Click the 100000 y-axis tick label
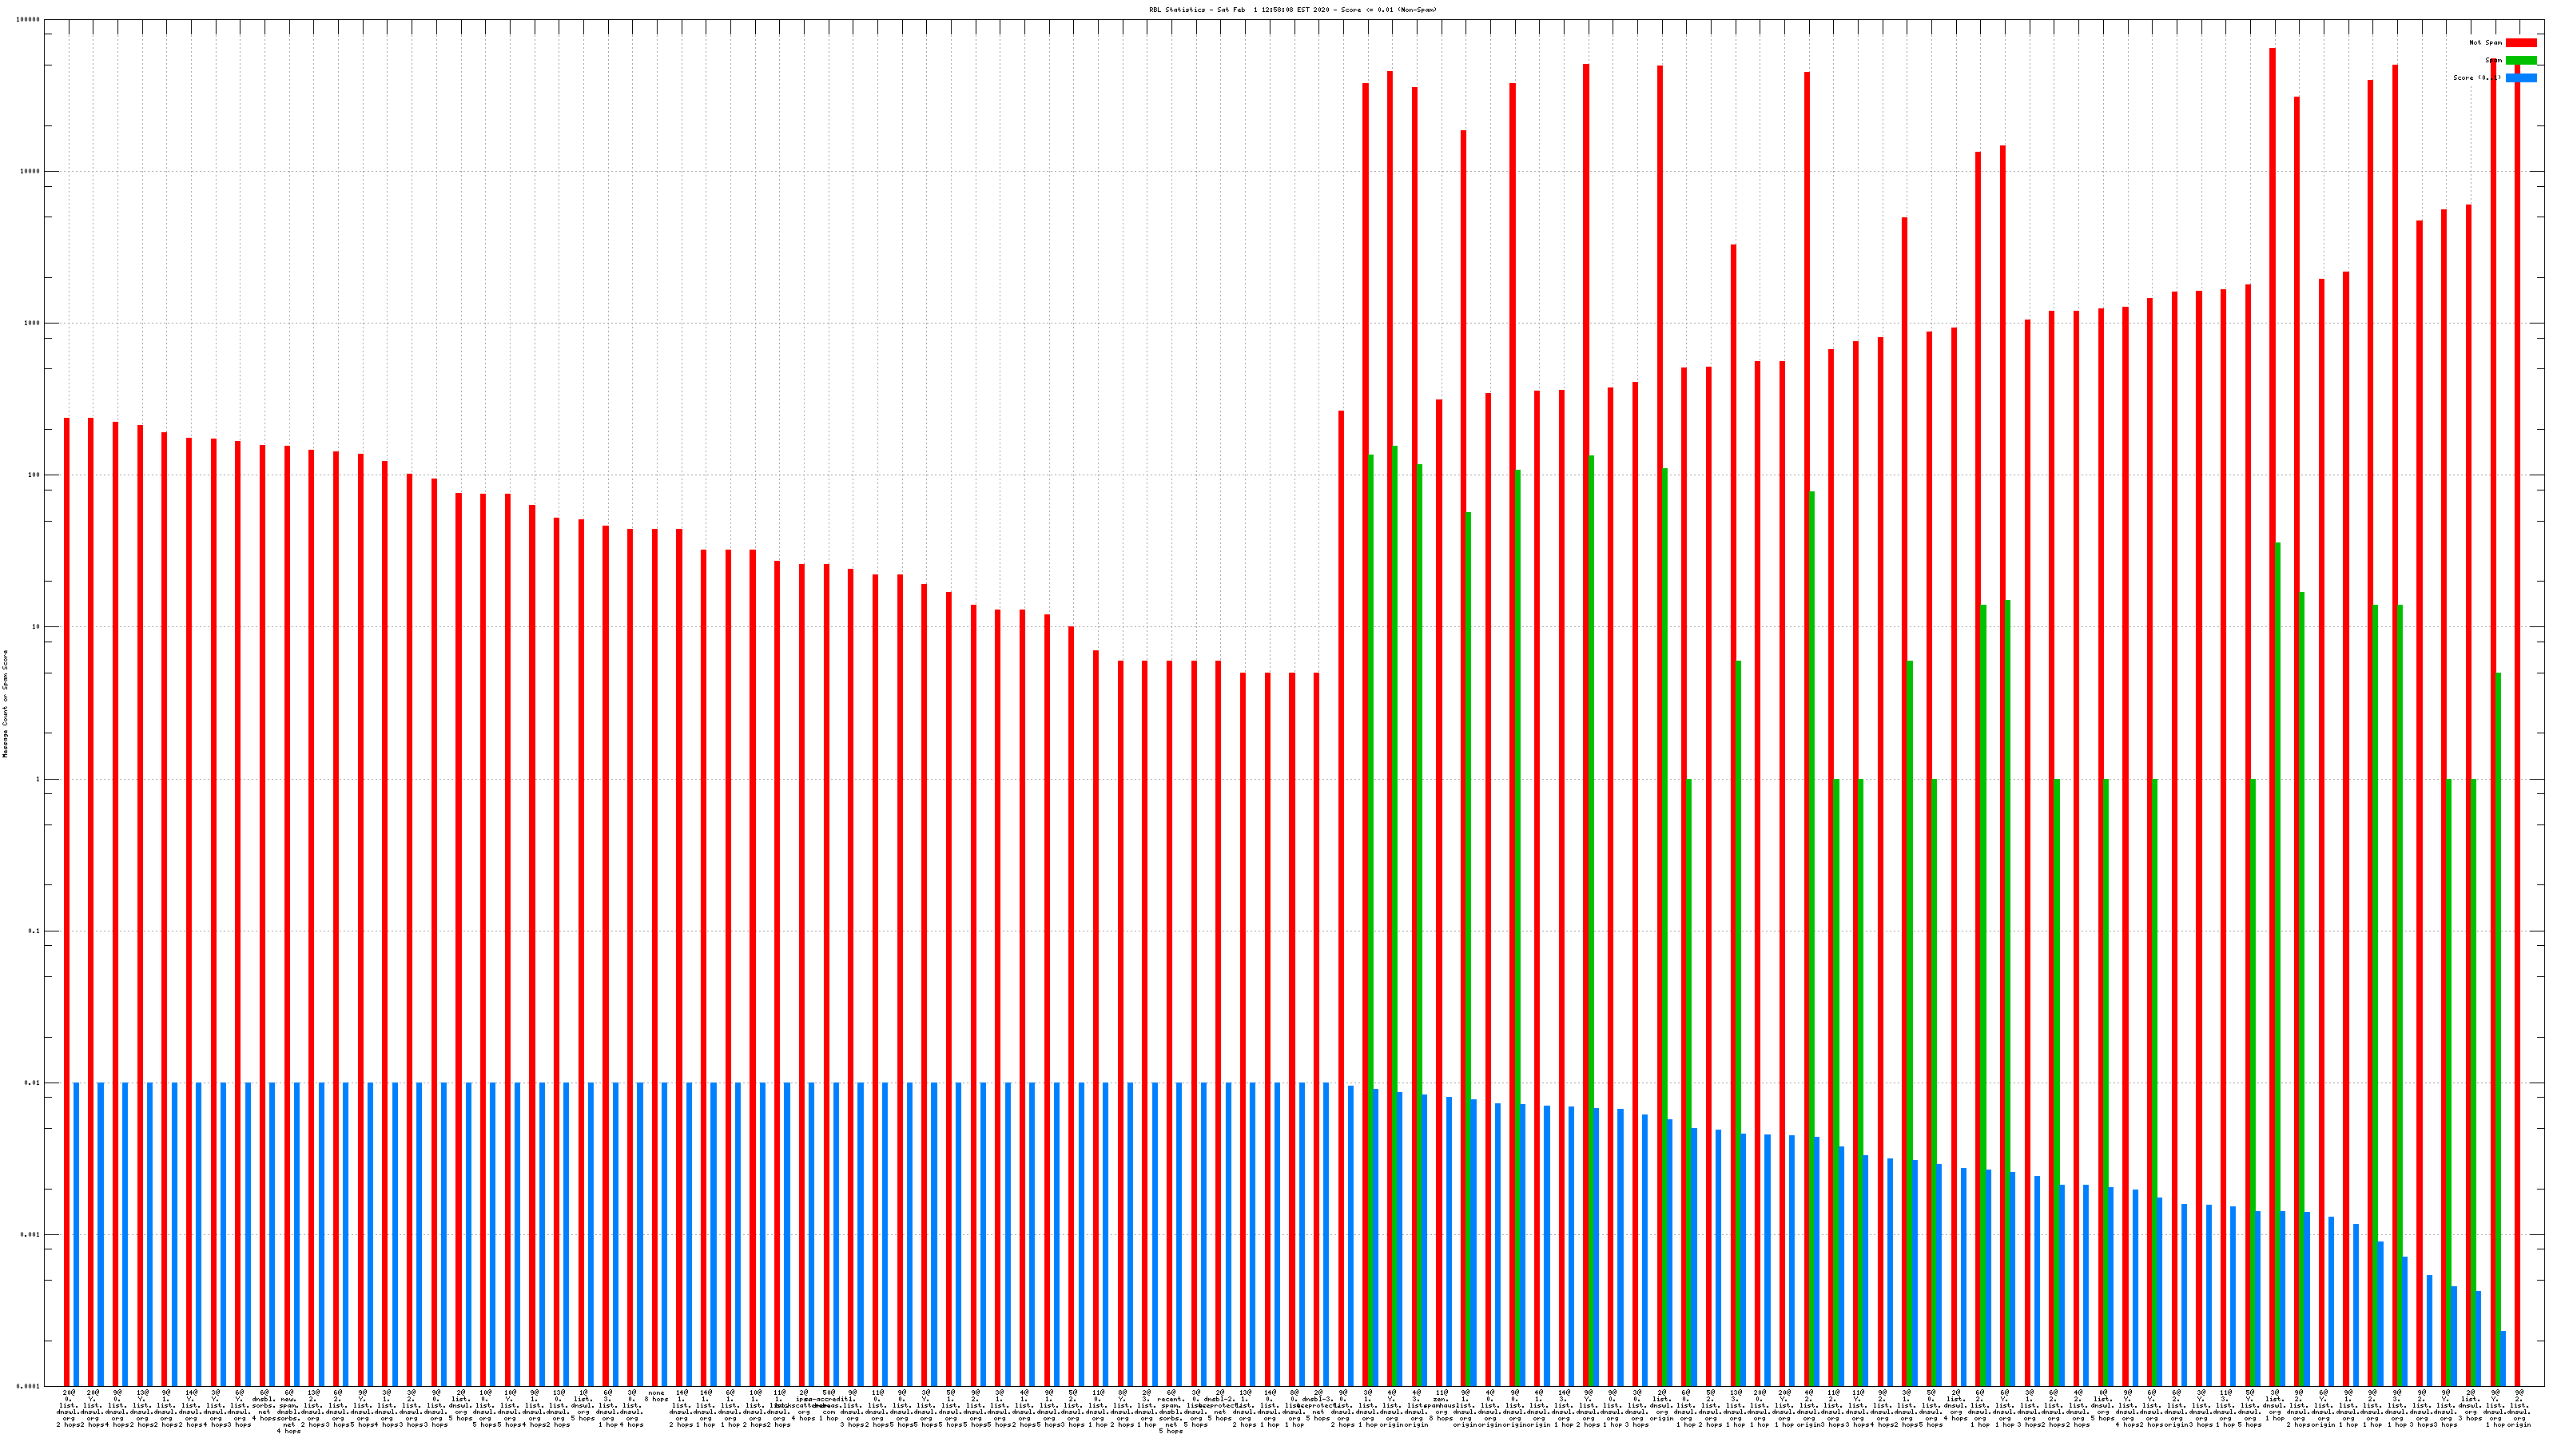Screen dimensions: 2557x1438 [29, 20]
